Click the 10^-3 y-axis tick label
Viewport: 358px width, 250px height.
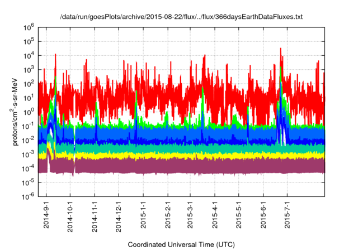[x=28, y=155]
